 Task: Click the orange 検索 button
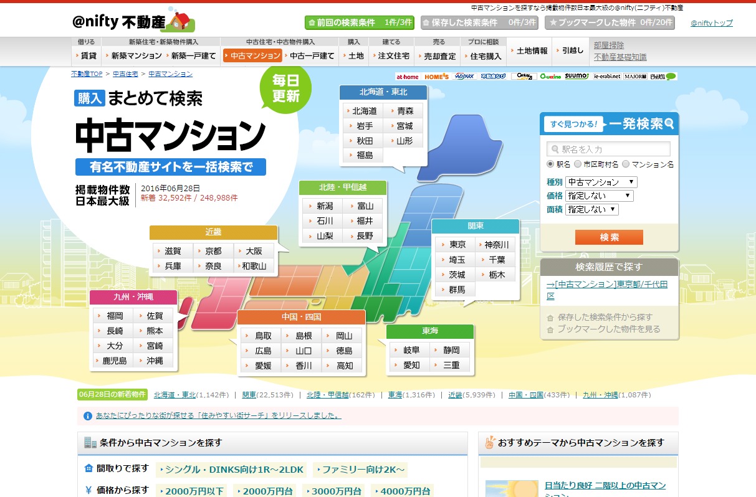click(609, 237)
